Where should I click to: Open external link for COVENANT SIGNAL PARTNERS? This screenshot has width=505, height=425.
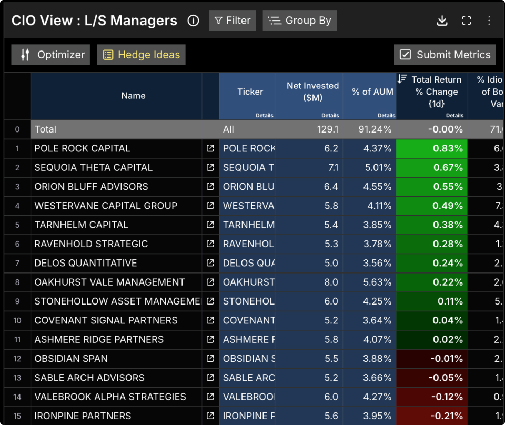[x=210, y=320]
